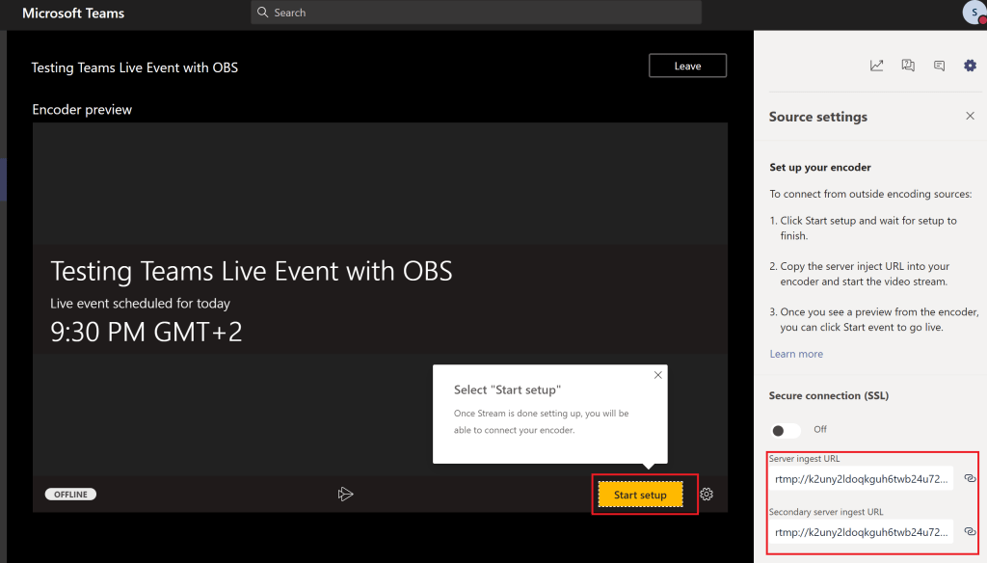The image size is (987, 563).
Task: Click the Source settings gear in side panel
Action: click(x=970, y=66)
